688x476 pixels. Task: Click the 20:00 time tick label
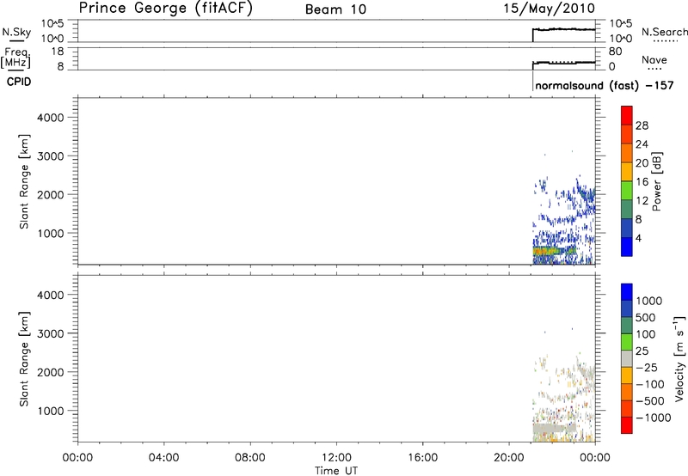[508, 458]
